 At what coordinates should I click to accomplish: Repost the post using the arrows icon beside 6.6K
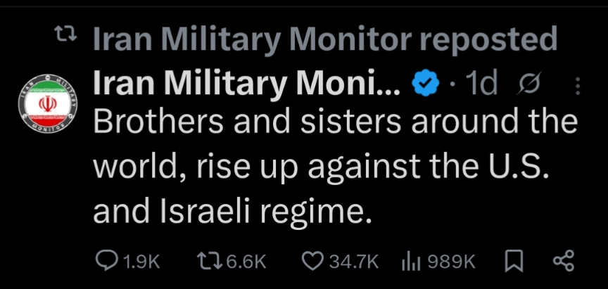(x=208, y=262)
